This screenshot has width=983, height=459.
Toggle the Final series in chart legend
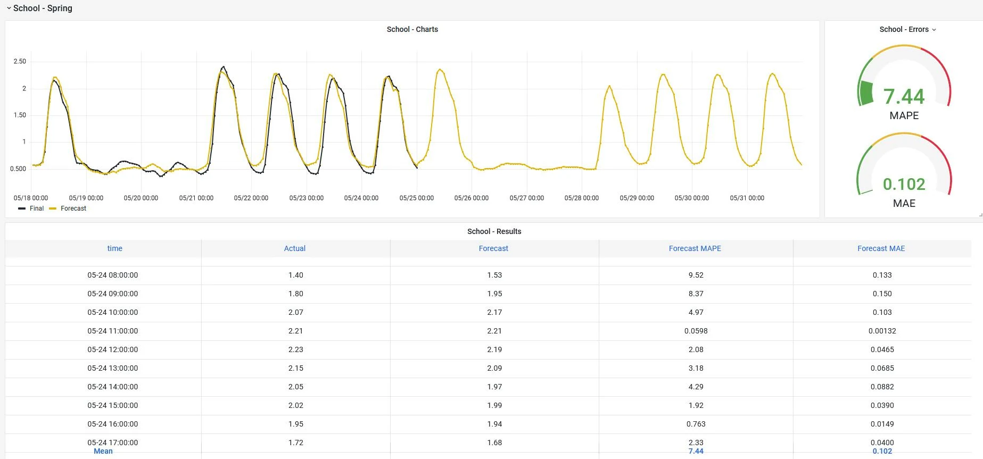(37, 208)
